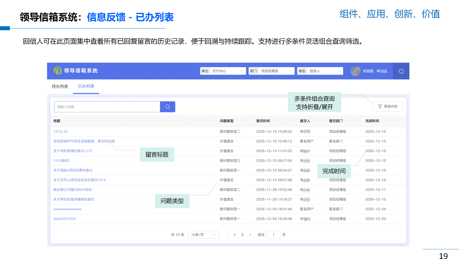
Task: Click the 前往 page number input box
Action: coord(273,235)
